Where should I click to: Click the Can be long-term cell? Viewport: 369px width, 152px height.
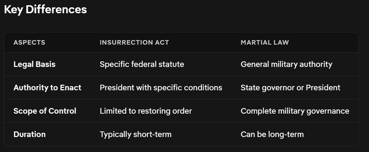click(x=272, y=134)
